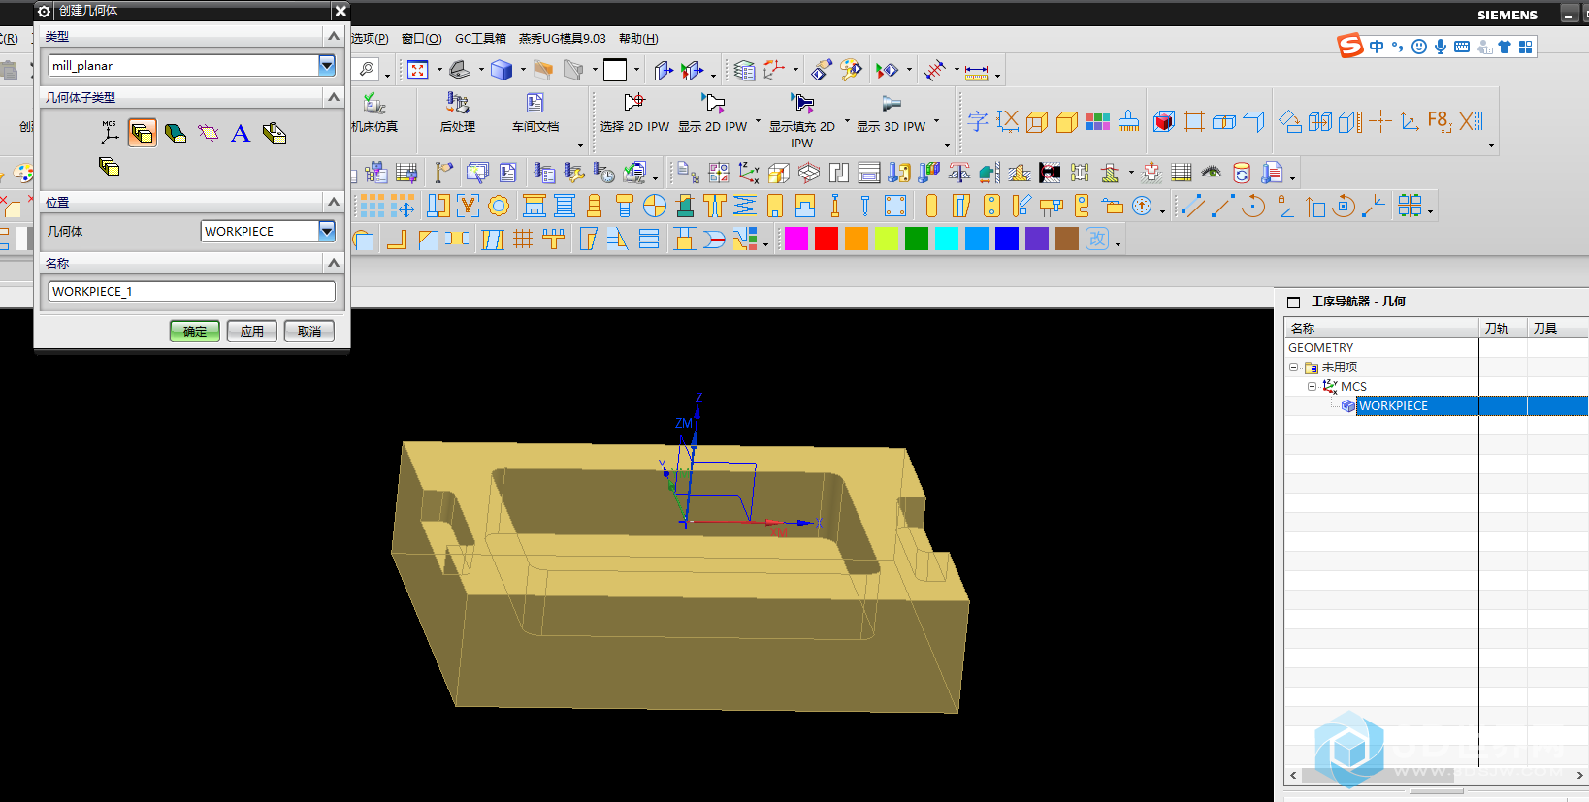Image resolution: width=1589 pixels, height=802 pixels.
Task: Collapse the 名称 section
Action: [x=334, y=263]
